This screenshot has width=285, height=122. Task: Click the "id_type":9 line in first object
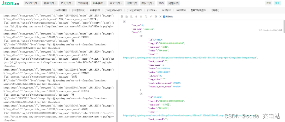(x=155, y=75)
